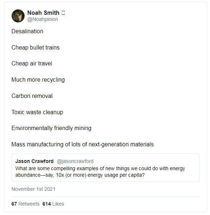Click the badge icon beside Noah Smith

point(63,13)
